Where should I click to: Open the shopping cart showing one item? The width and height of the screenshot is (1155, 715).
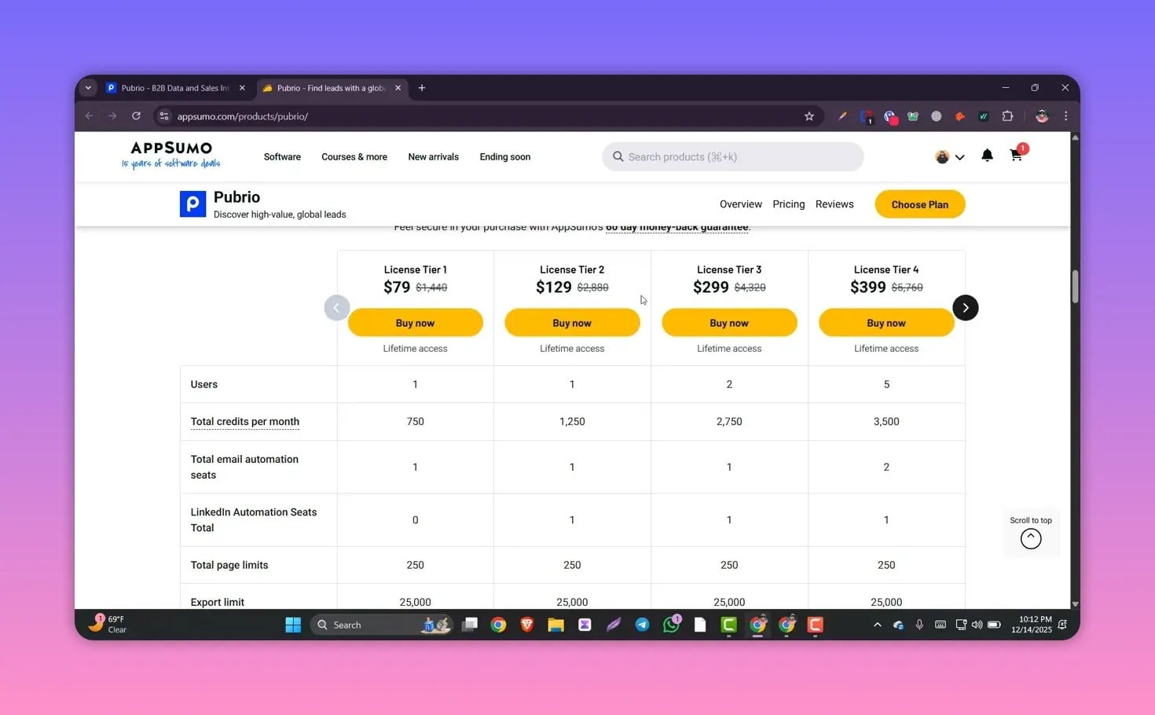point(1016,156)
